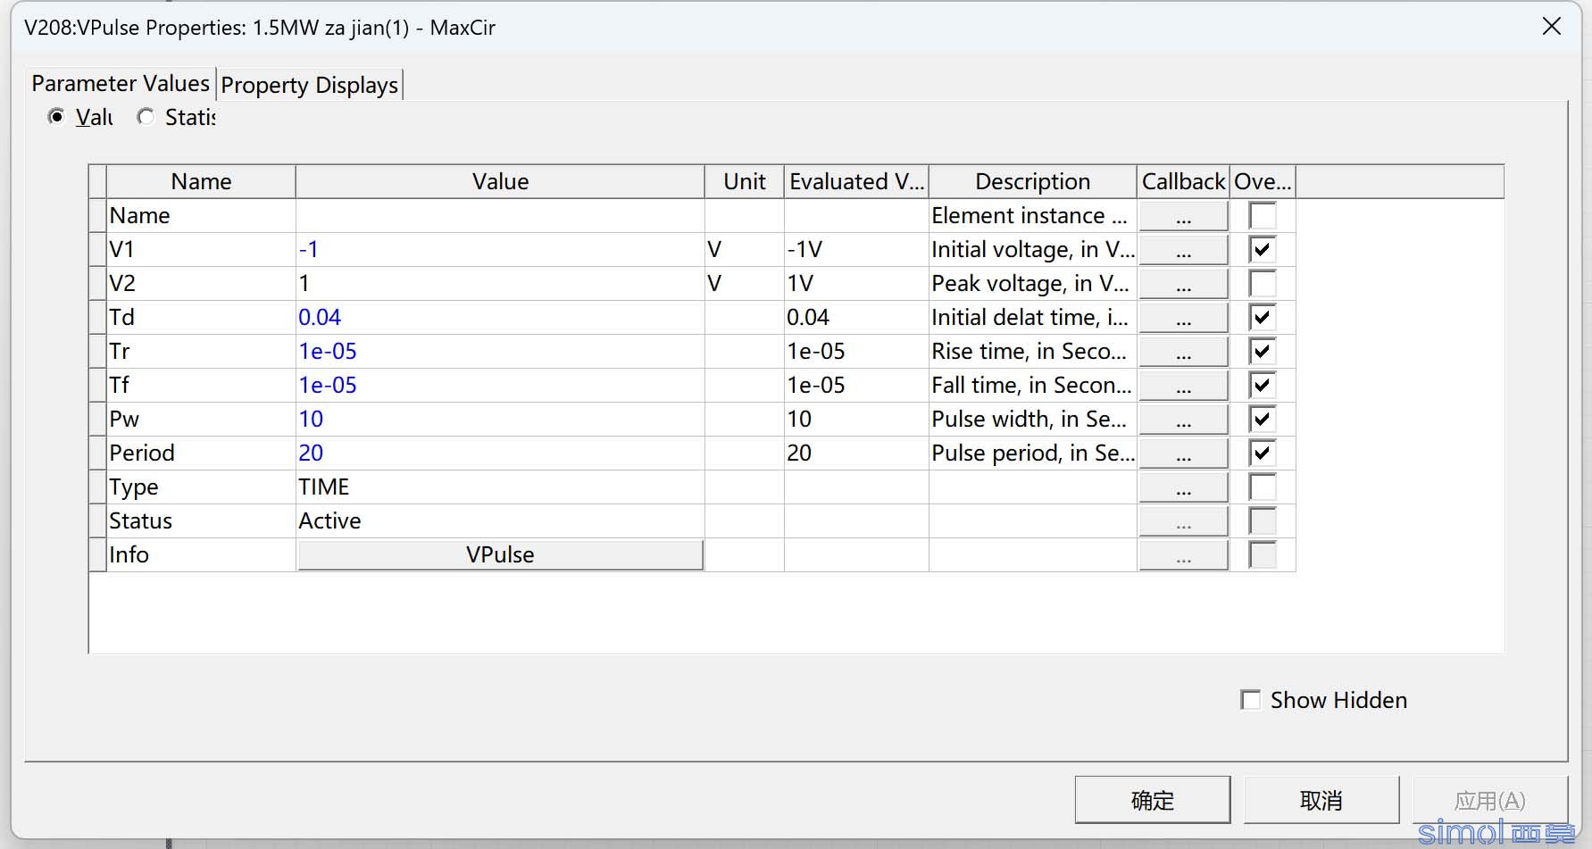
Task: Select the 'Element instance ...' description
Action: pyautogui.click(x=1032, y=216)
